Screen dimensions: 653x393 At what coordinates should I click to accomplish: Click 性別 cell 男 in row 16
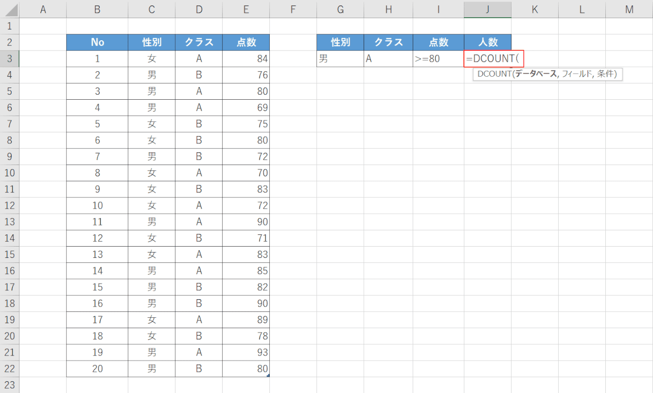(x=152, y=271)
